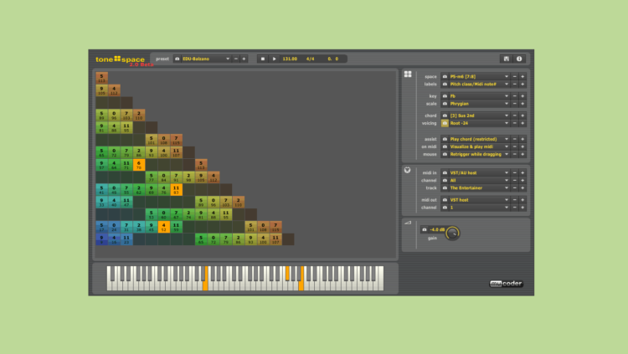Click the minus button on labels row

click(515, 84)
